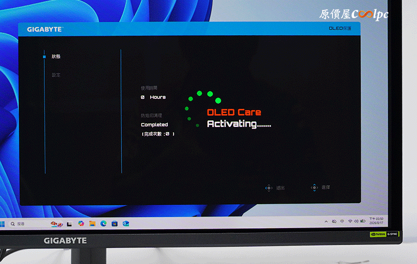Open the Windows Start menu
The image size is (417, 264).
[x=3, y=224]
